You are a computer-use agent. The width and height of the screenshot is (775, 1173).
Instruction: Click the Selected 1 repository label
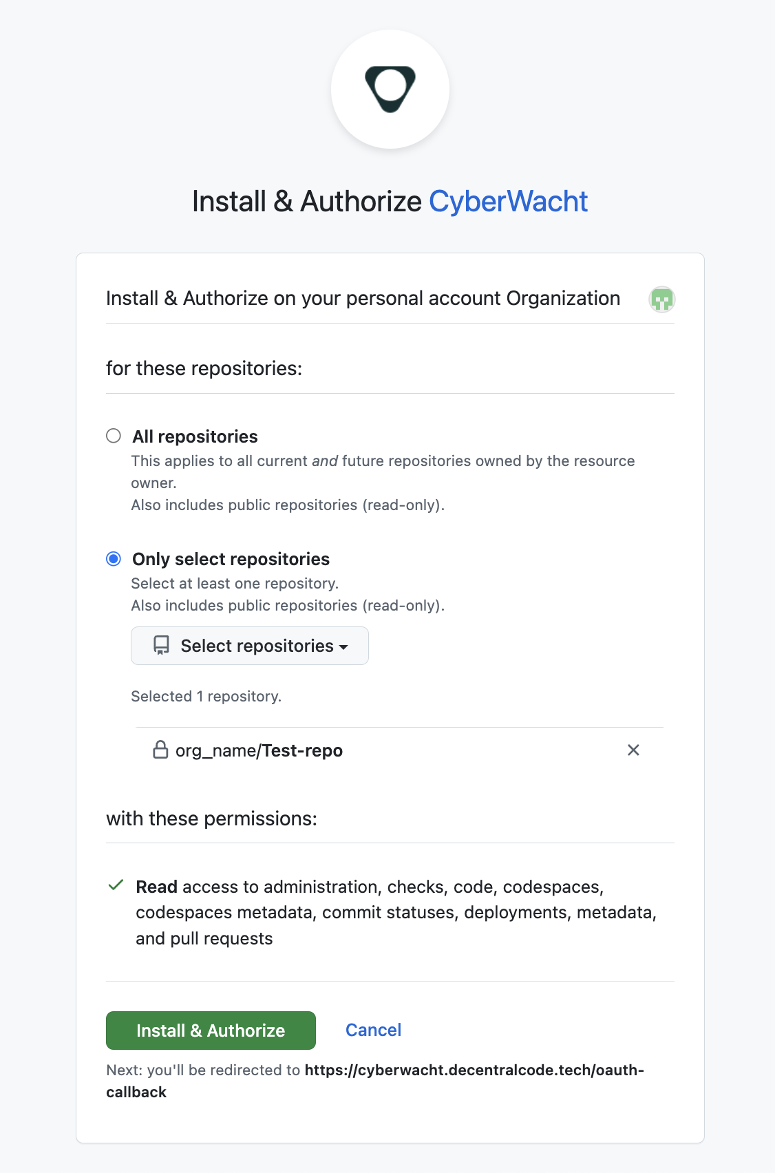206,696
